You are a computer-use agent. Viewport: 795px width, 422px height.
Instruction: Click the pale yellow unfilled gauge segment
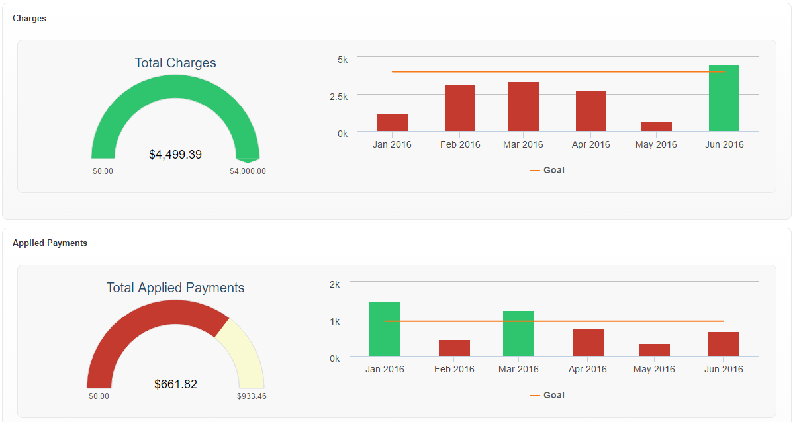(x=243, y=351)
